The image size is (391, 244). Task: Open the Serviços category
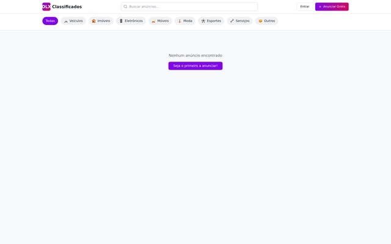pos(243,21)
